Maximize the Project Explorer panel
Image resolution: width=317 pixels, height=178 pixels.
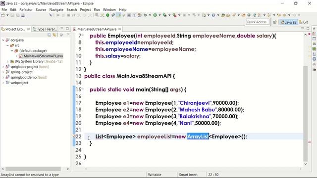[67, 29]
